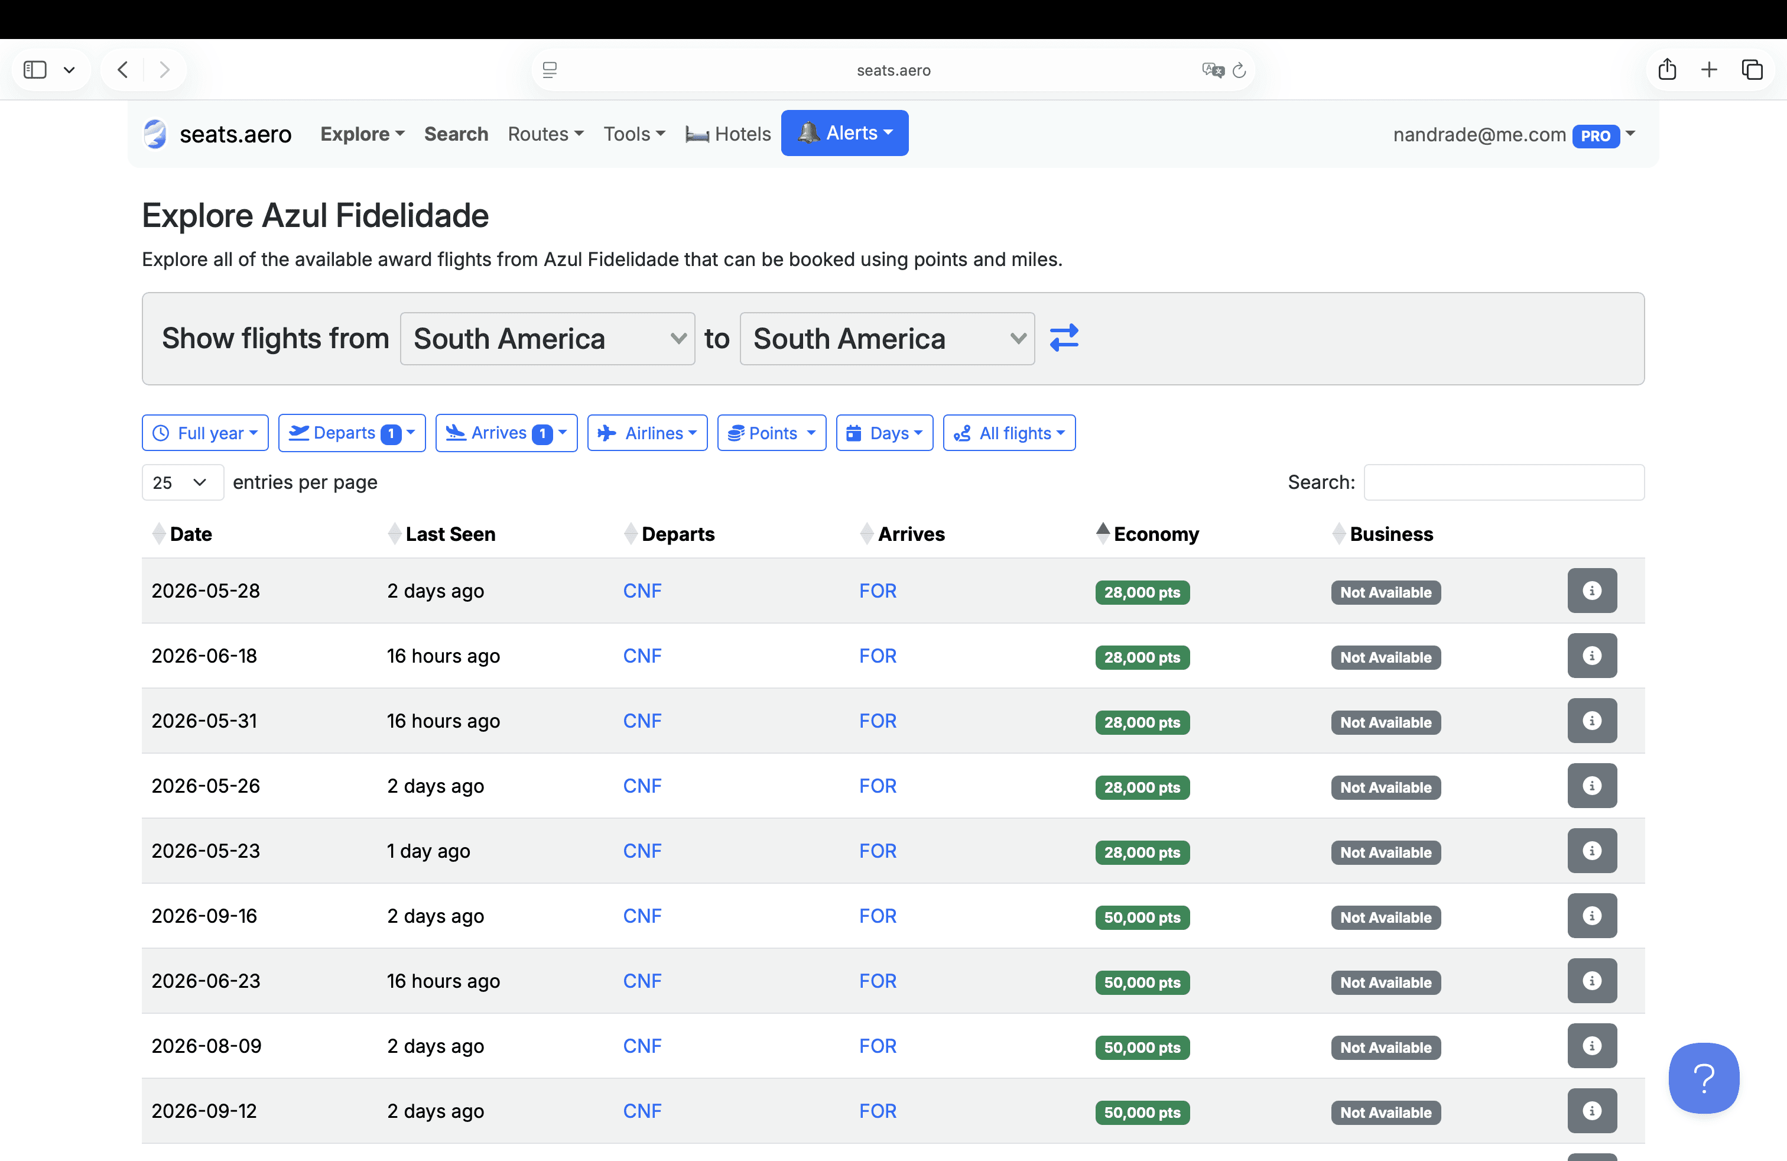Click the blue help question mark bubble
Image resolution: width=1787 pixels, height=1161 pixels.
(1703, 1078)
